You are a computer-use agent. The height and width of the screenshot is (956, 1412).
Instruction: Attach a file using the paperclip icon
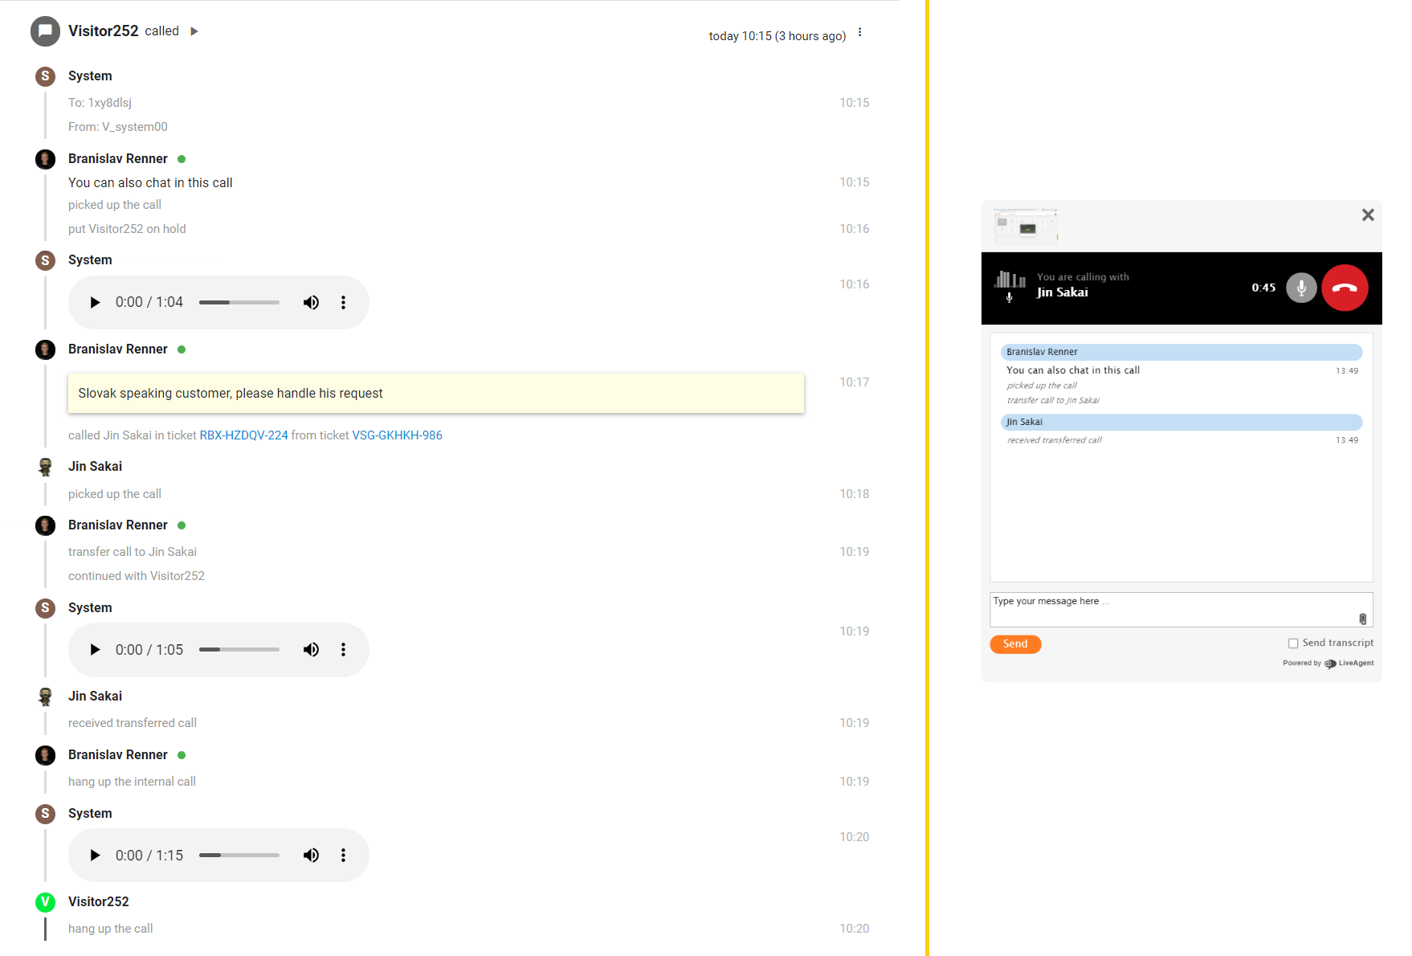[1362, 619]
